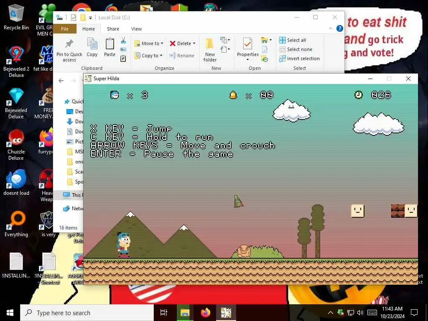
Task: Click the Super Hilda taskbar icon
Action: [226, 313]
